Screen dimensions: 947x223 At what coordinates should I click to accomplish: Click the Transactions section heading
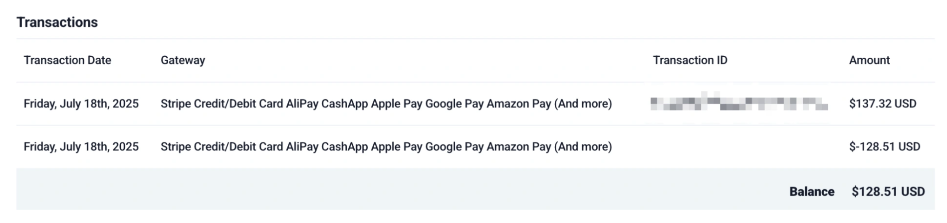(57, 22)
